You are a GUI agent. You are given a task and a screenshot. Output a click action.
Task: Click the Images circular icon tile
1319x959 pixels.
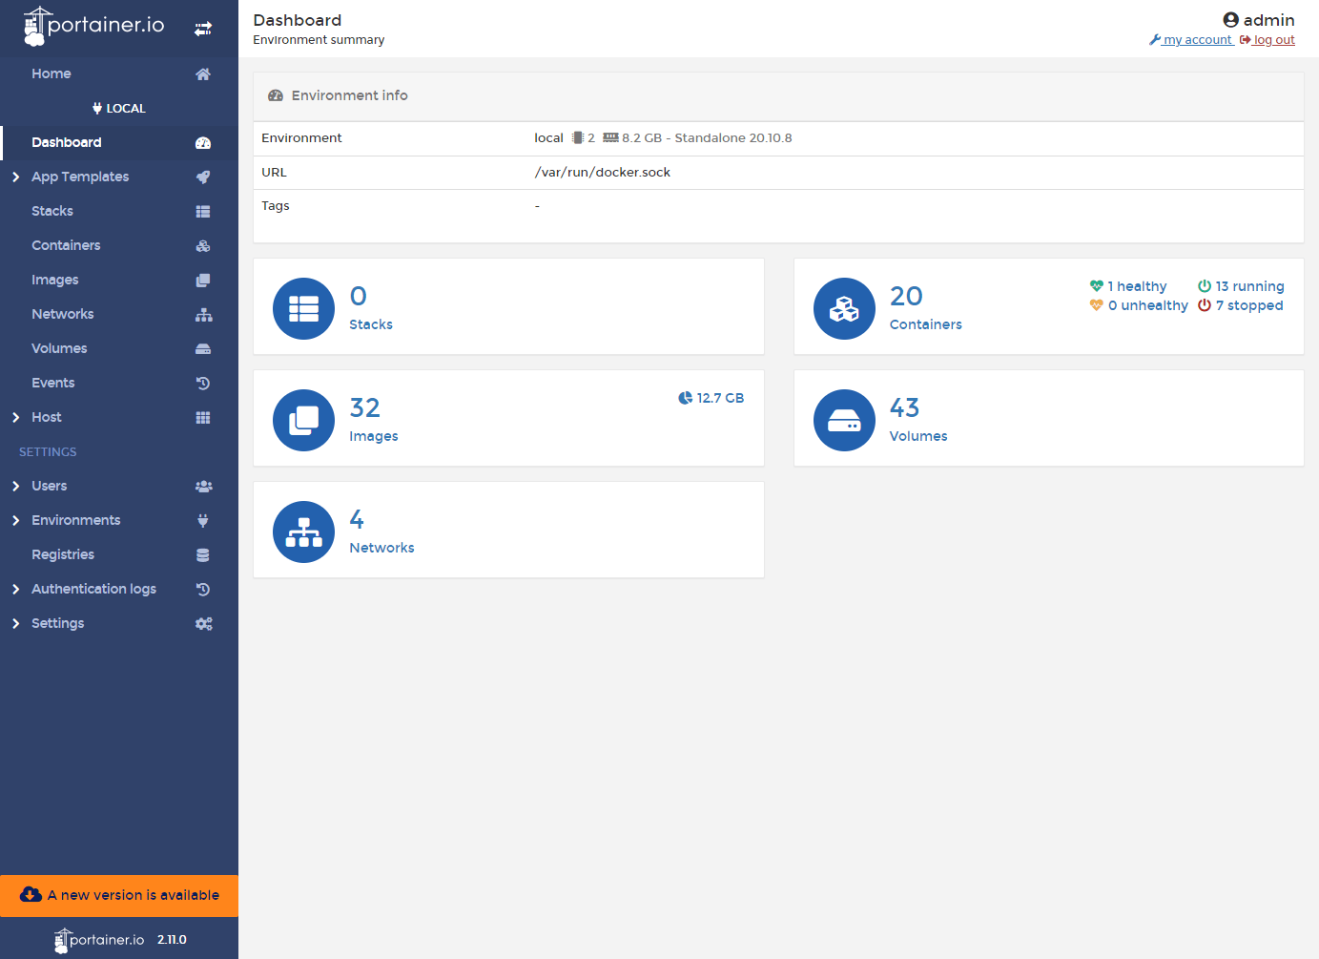click(303, 420)
